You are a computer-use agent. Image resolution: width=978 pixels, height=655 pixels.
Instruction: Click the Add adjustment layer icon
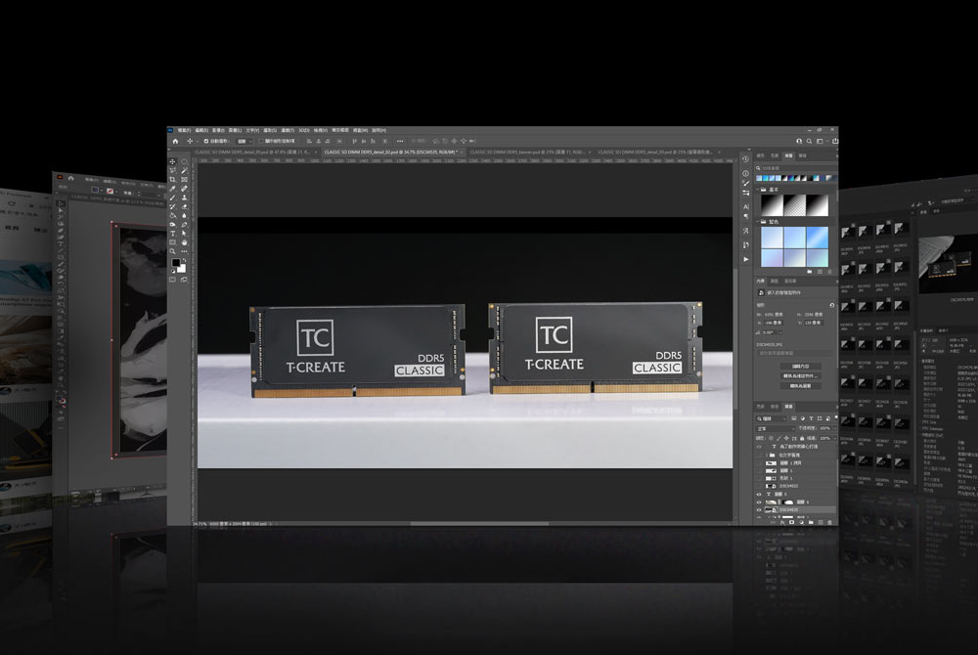(x=800, y=521)
